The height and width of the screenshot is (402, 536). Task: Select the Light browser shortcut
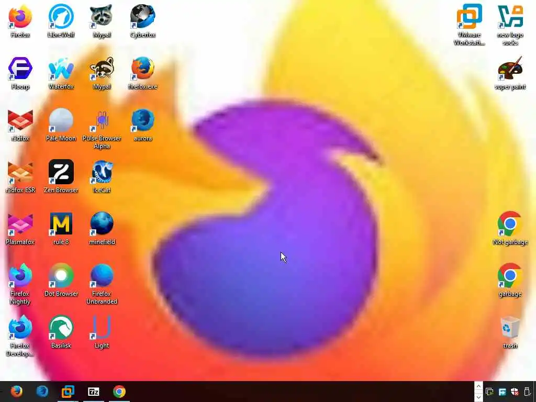(x=102, y=332)
